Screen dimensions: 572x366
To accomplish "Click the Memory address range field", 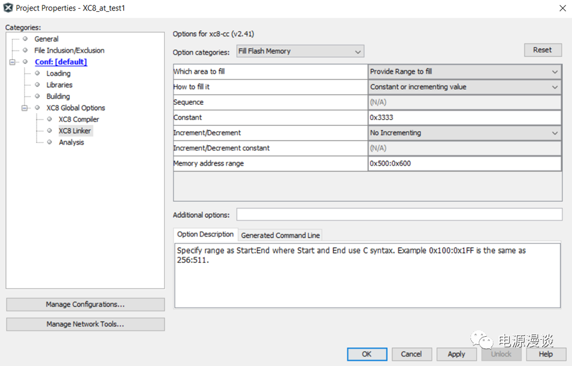I will [463, 163].
